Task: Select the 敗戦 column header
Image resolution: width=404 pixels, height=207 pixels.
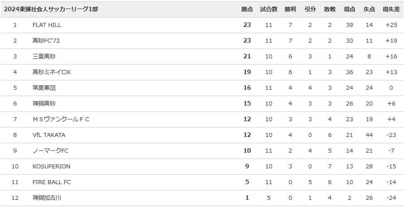Action: point(330,9)
